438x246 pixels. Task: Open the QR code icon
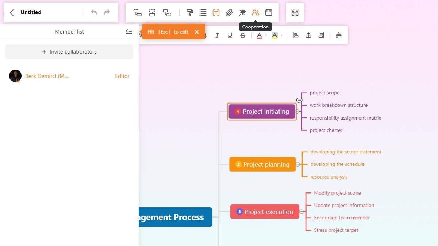point(295,13)
